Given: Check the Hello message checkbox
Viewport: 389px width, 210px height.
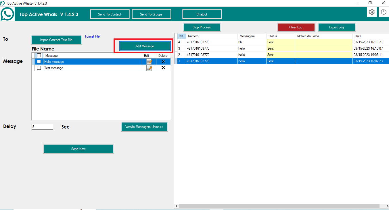Looking at the screenshot, I should [39, 61].
